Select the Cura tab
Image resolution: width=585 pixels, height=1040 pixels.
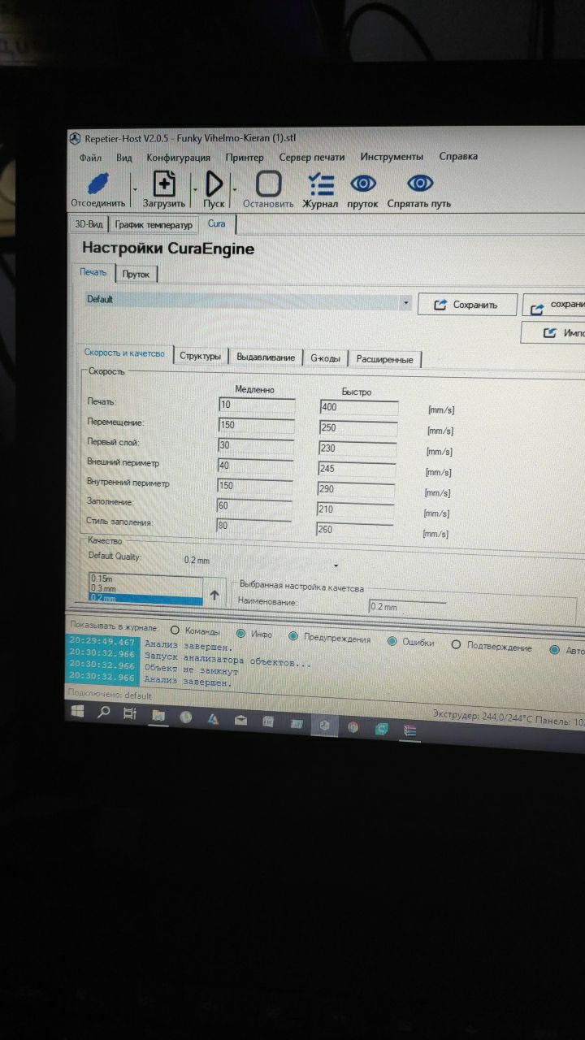(217, 223)
